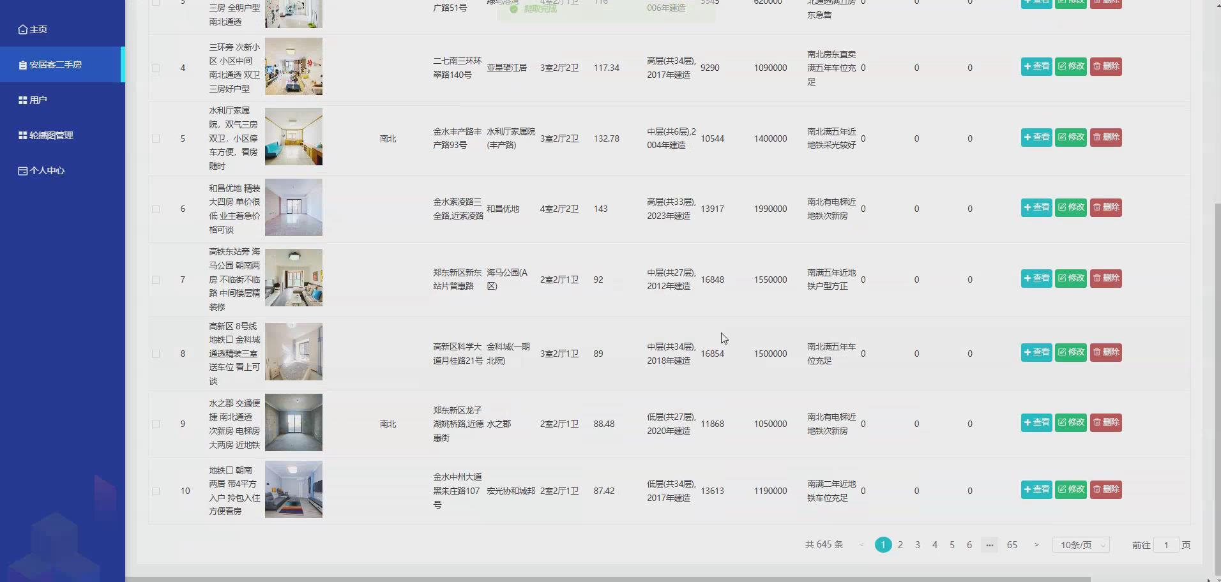Edit row 6 和昌优地 listing
This screenshot has height=582, width=1221.
(x=1071, y=207)
